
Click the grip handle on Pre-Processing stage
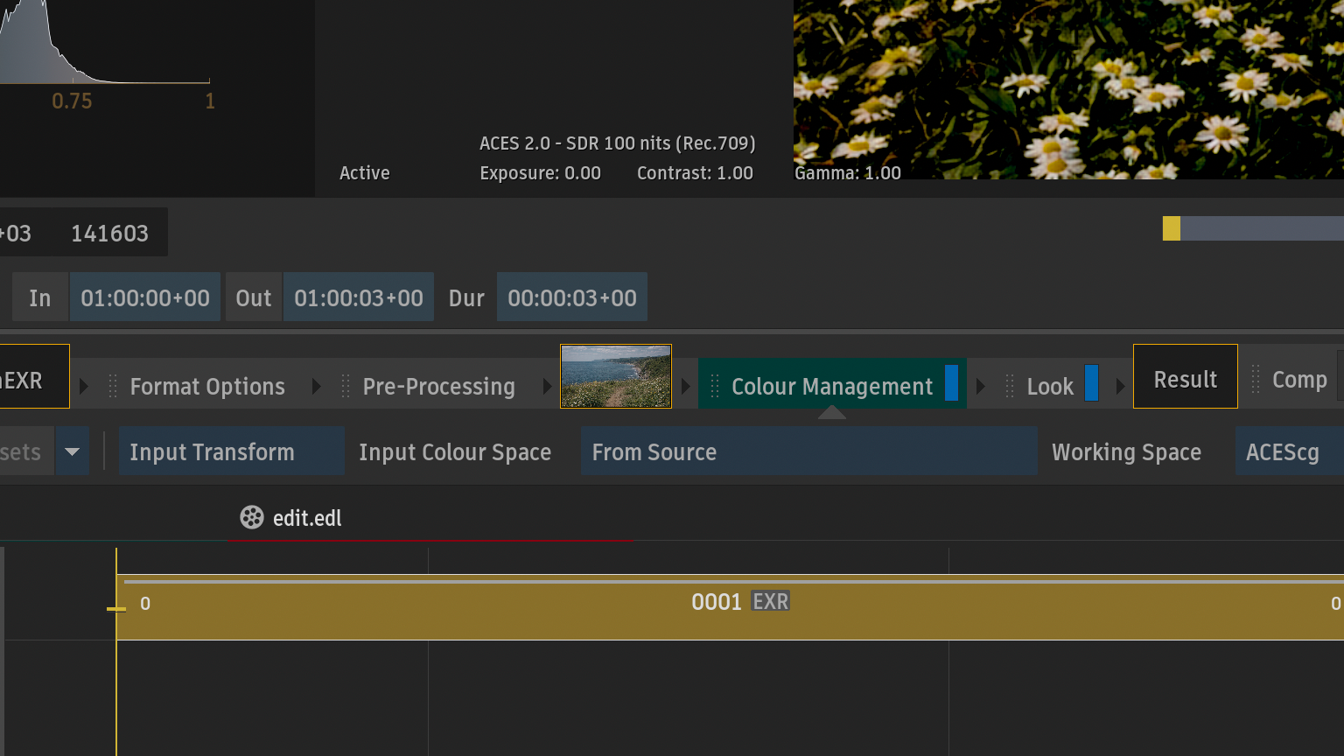[346, 386]
